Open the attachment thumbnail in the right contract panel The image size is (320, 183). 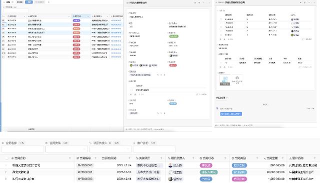[x=225, y=80]
